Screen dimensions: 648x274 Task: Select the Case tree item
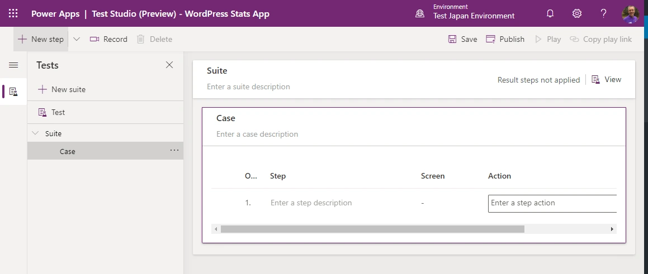105,151
